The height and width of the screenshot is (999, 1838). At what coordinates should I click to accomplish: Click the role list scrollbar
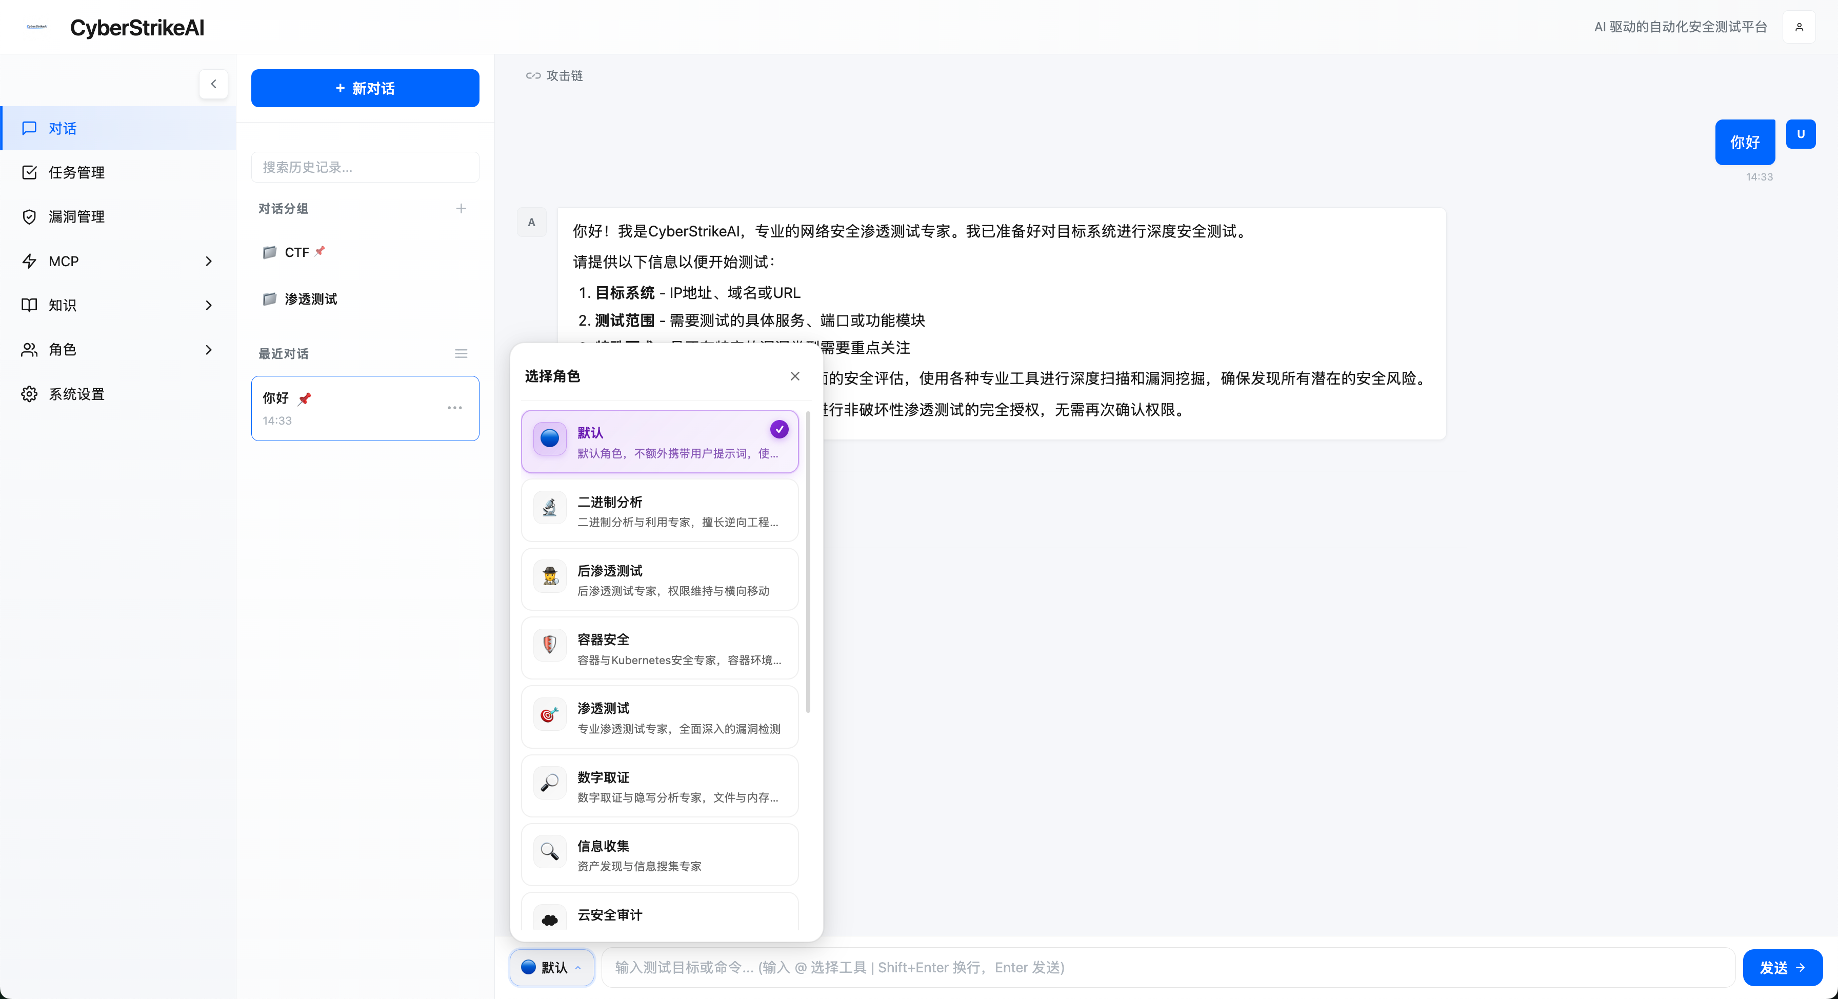coord(808,562)
